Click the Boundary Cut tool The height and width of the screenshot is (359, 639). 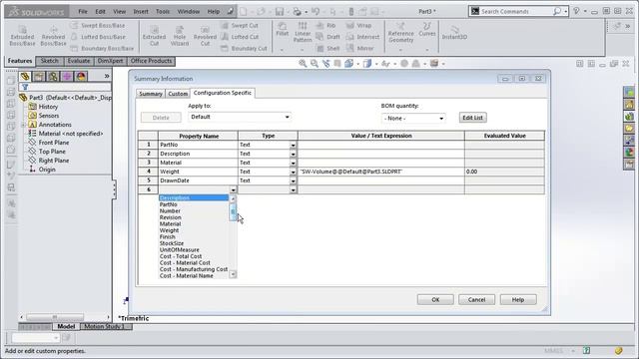[x=244, y=48]
